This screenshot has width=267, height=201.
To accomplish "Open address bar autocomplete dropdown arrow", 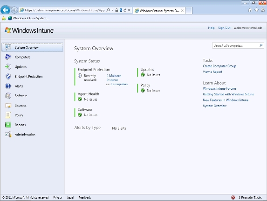I will 112,10.
